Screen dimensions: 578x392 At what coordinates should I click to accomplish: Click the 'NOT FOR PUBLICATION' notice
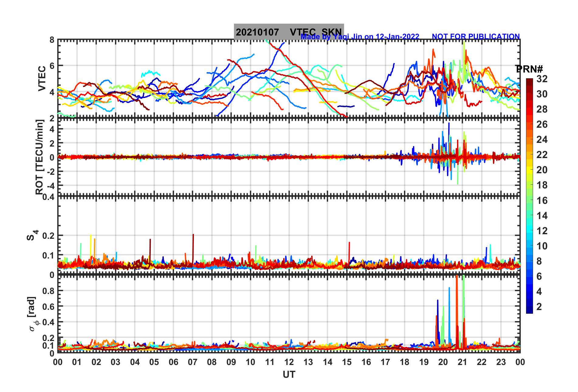pyautogui.click(x=476, y=36)
